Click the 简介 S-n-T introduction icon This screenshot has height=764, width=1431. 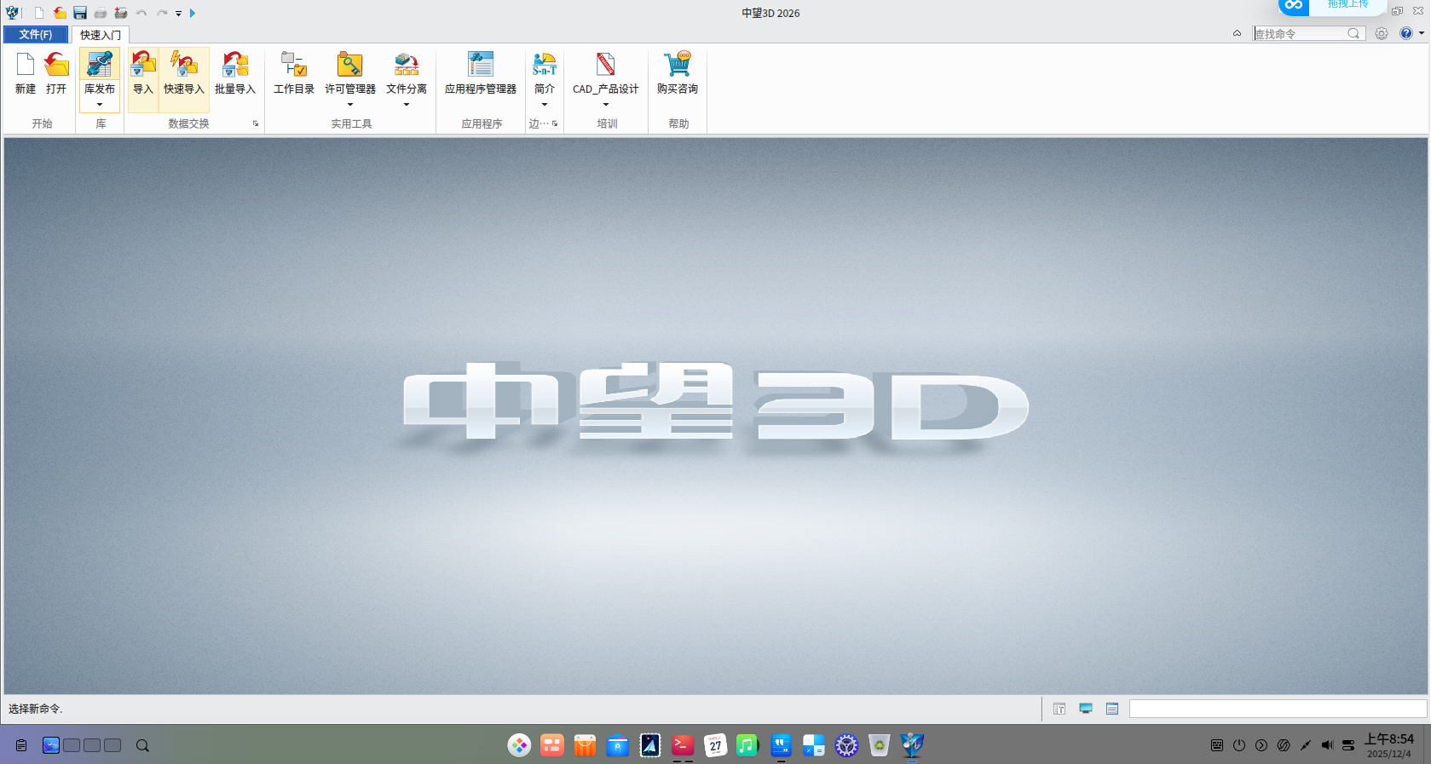(545, 65)
